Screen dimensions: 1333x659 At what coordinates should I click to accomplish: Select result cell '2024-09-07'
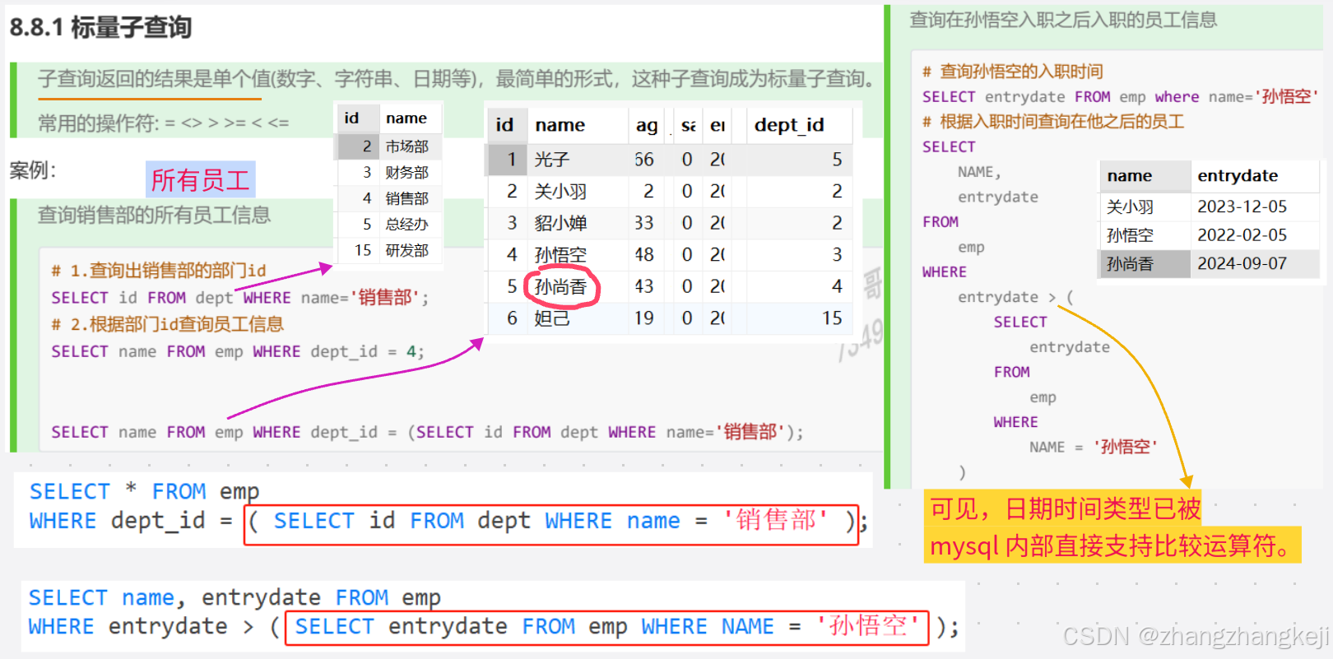(1242, 264)
